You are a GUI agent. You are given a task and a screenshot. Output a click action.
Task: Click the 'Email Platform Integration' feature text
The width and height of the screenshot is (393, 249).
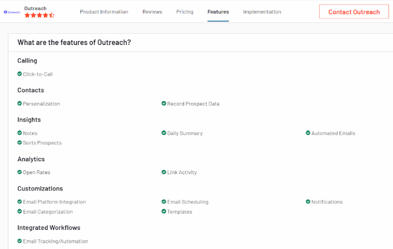(55, 202)
